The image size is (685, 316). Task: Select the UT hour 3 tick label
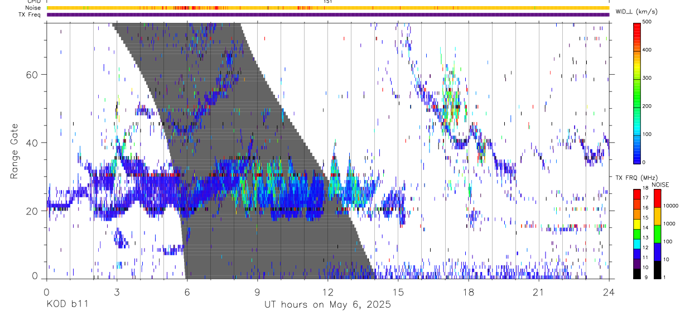pos(117,292)
